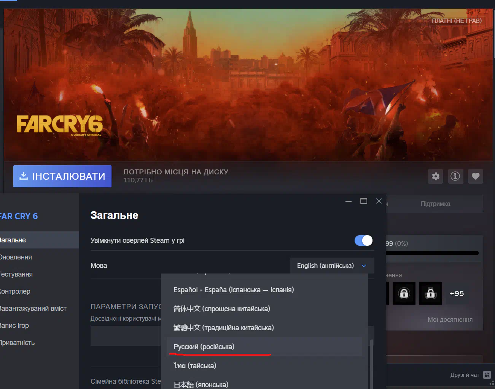
Task: Select Español - España language option
Action: 265,290
